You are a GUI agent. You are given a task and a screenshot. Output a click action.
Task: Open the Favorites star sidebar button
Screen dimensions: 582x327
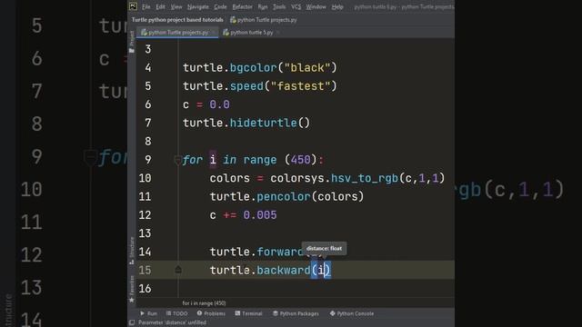pos(132,289)
